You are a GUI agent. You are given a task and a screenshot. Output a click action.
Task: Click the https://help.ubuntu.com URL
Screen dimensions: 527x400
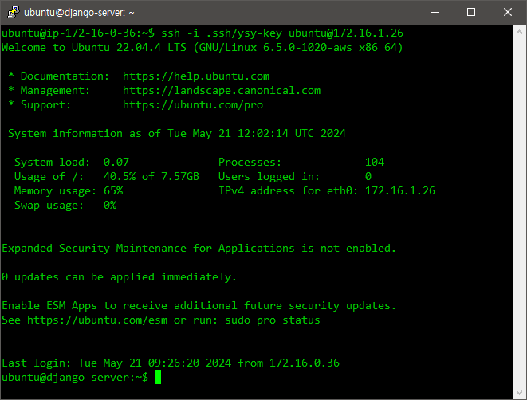196,76
